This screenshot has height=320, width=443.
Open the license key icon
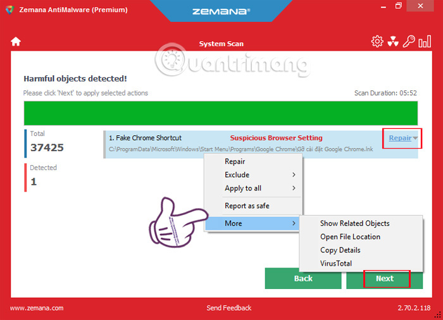click(409, 42)
